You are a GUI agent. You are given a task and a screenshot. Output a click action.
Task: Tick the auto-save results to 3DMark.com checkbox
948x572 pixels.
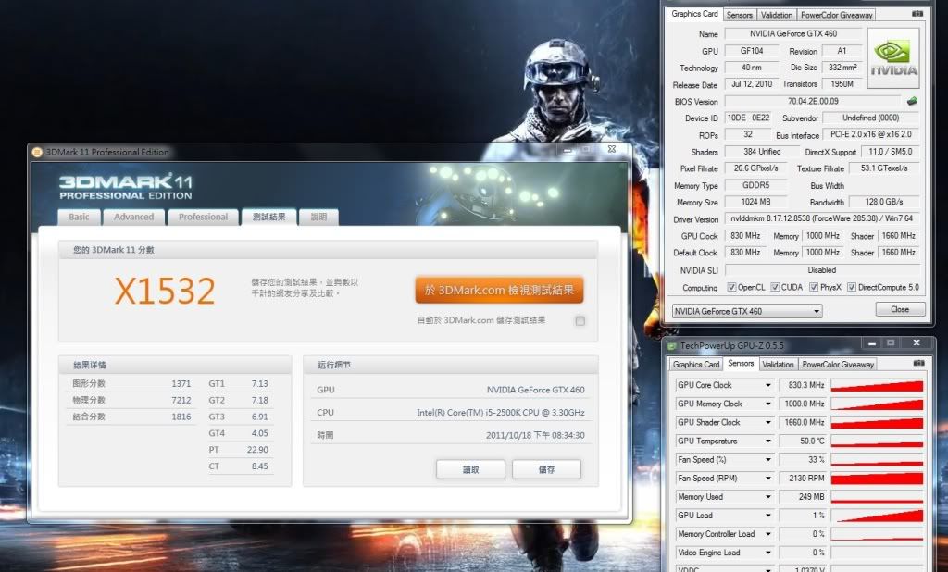coord(580,321)
